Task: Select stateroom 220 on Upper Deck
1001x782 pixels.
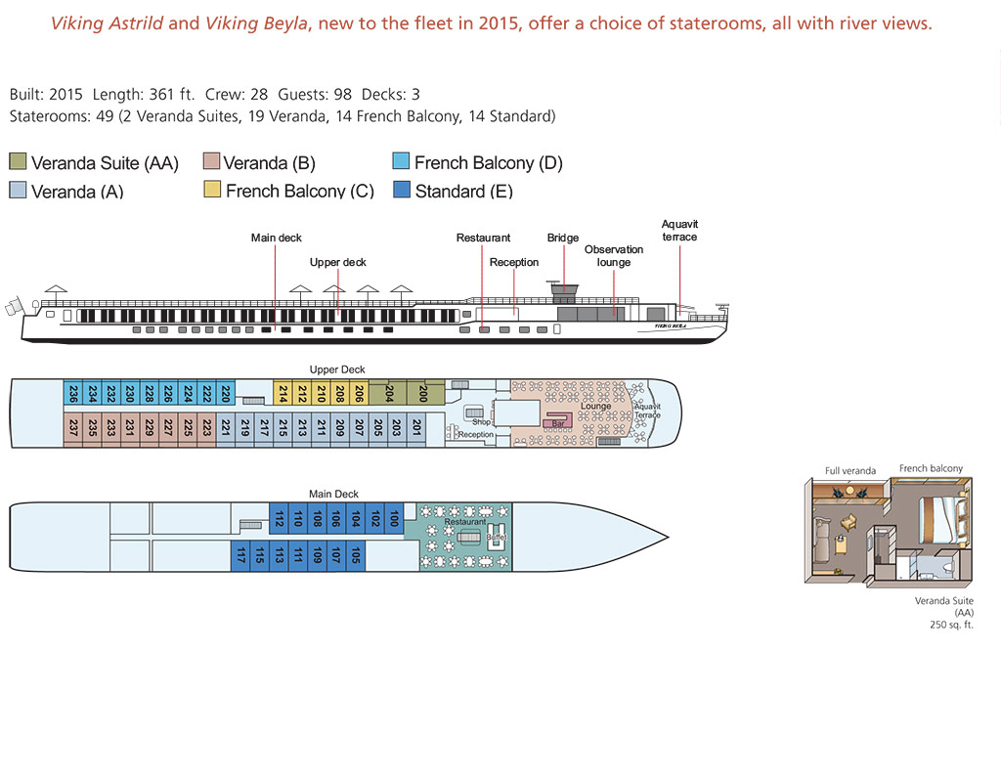Action: point(226,393)
